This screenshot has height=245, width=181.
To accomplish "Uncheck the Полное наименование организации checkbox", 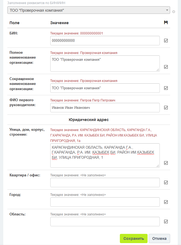I will (166, 67).
